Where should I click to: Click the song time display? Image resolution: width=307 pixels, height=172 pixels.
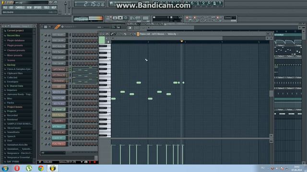pos(90,4)
